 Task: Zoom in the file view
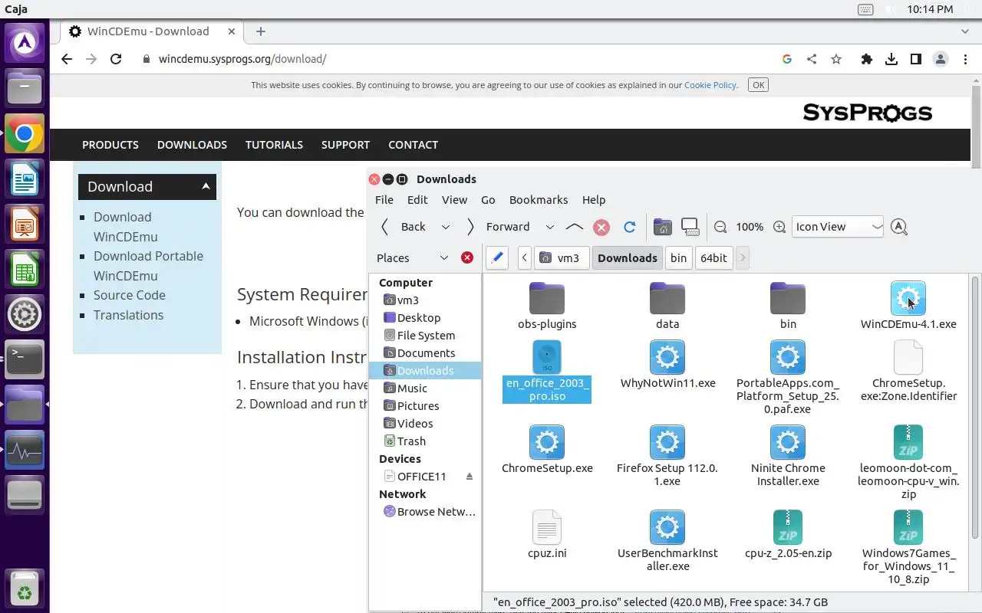click(779, 227)
